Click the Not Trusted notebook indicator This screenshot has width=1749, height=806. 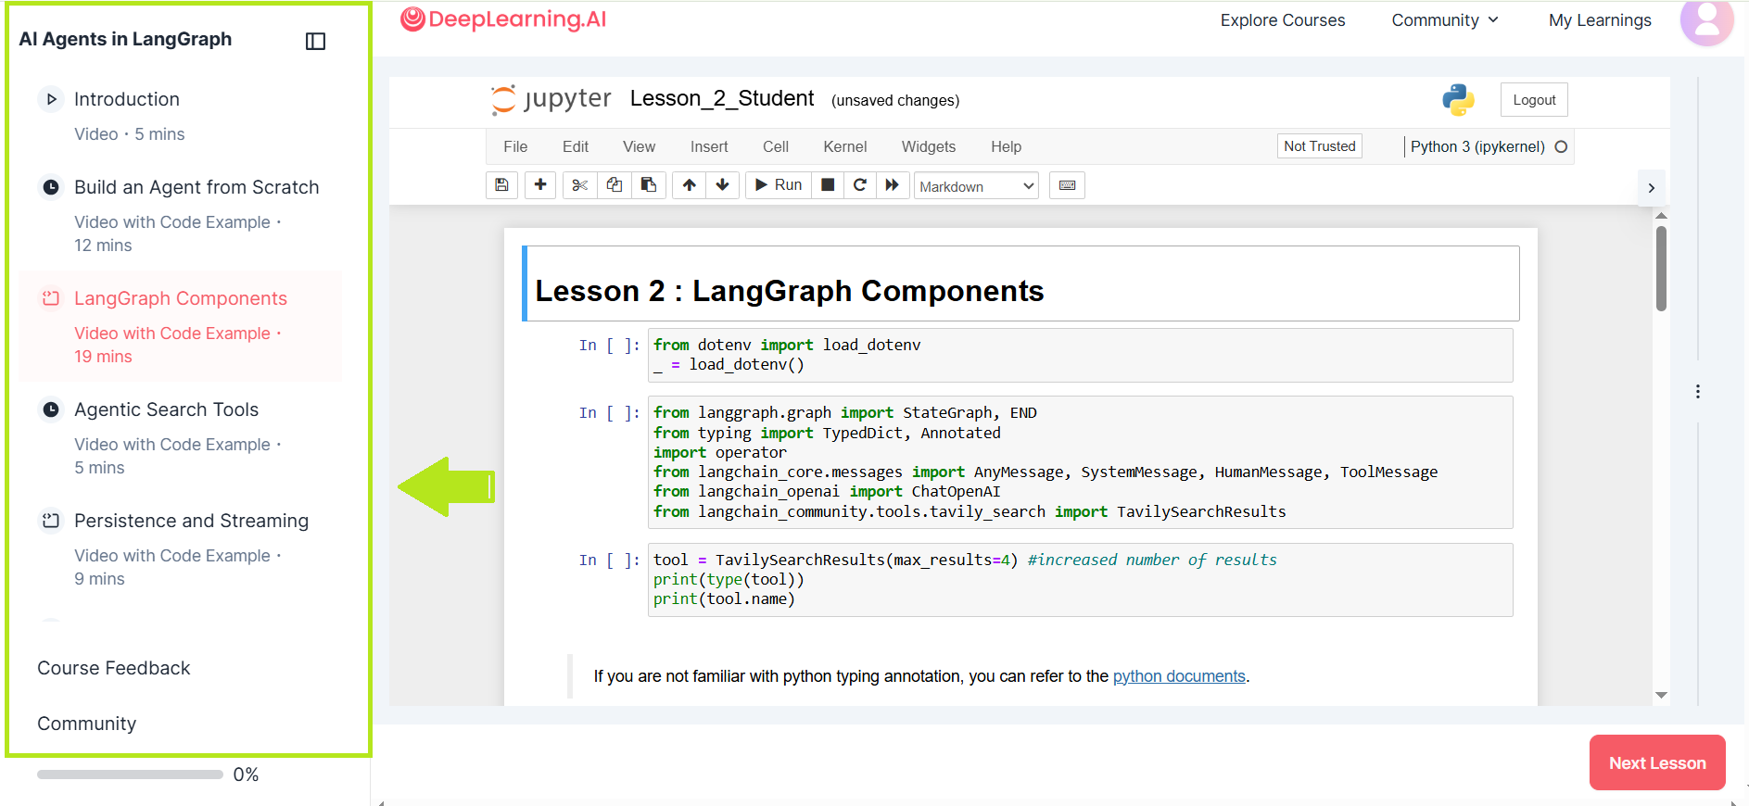point(1319,146)
